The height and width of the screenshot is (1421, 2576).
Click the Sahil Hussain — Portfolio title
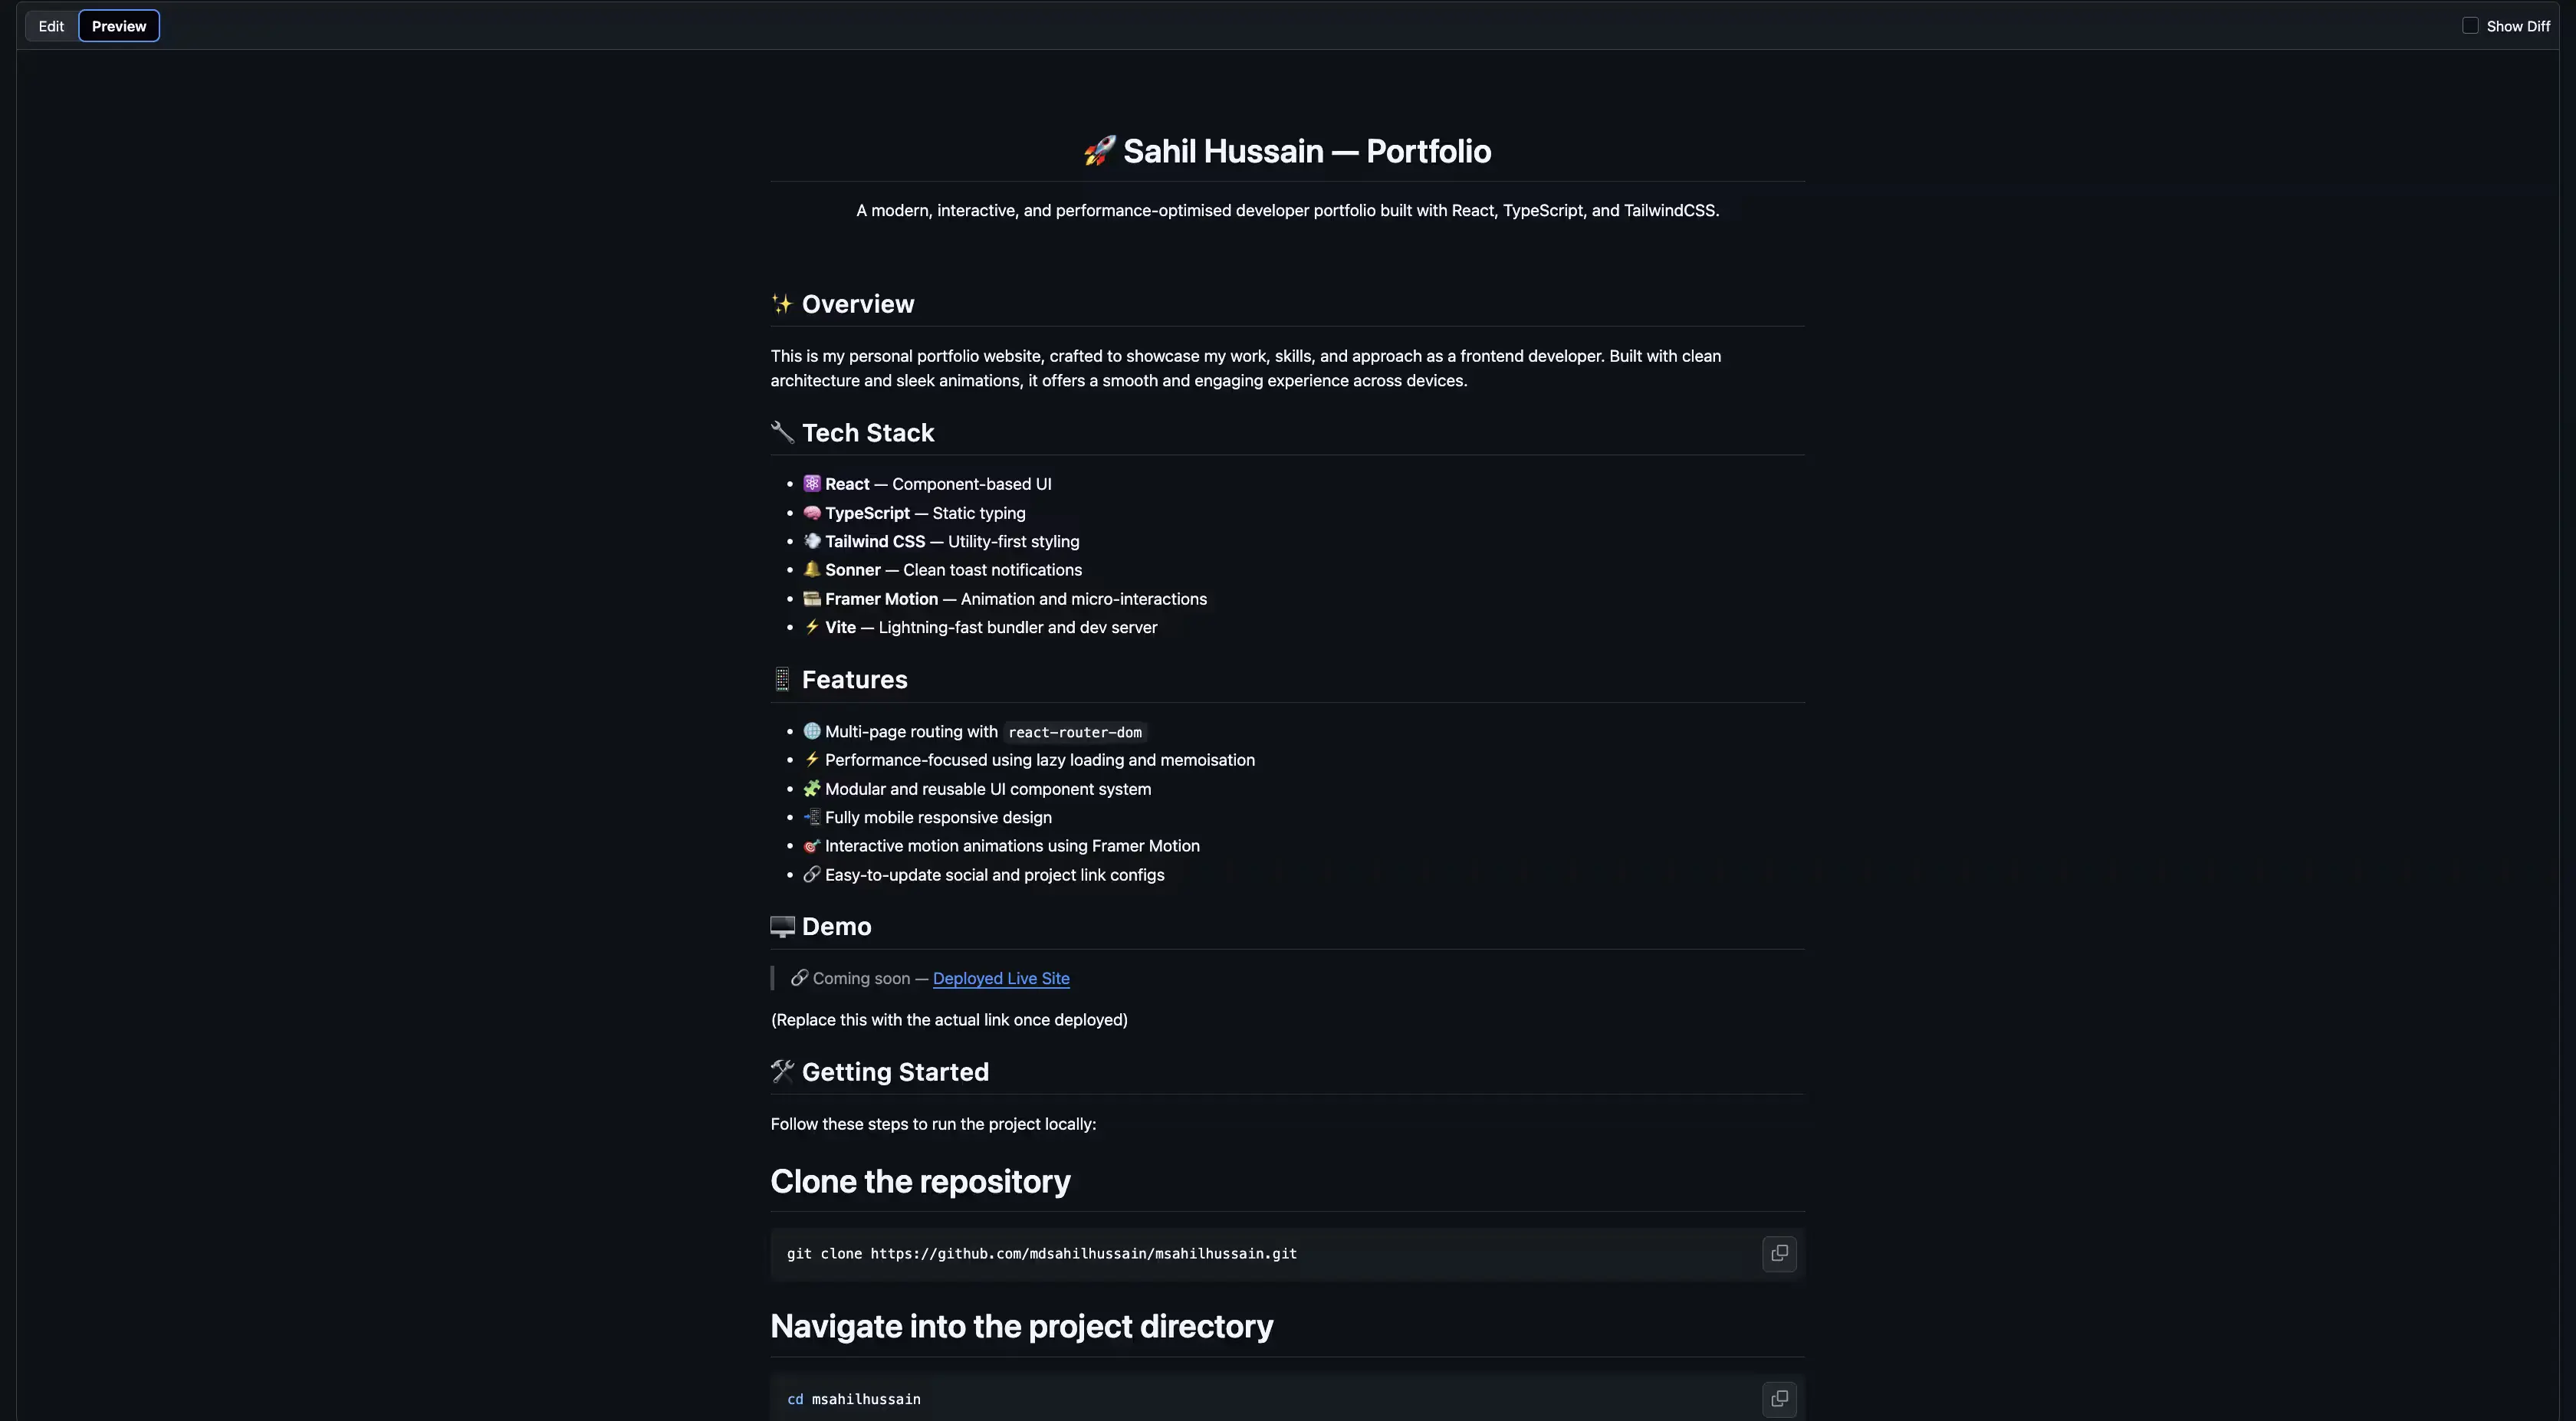(x=1306, y=151)
